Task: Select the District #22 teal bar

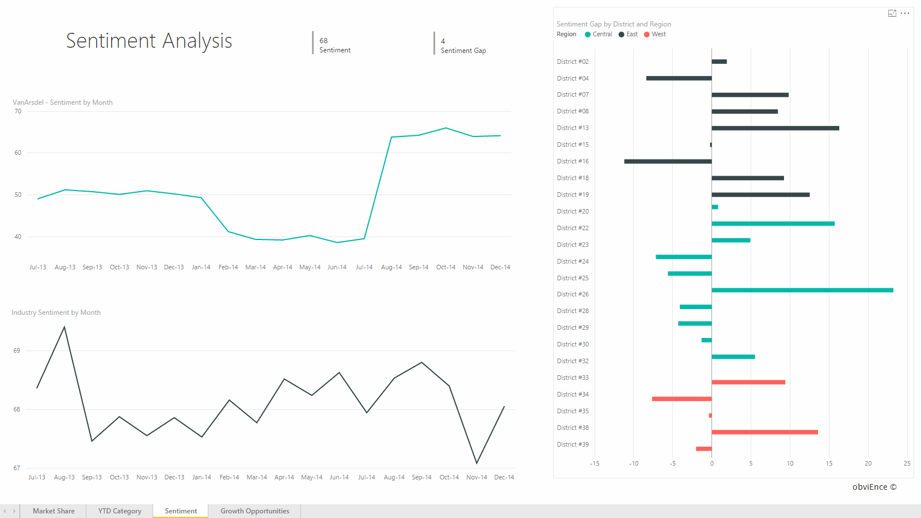Action: 773,223
